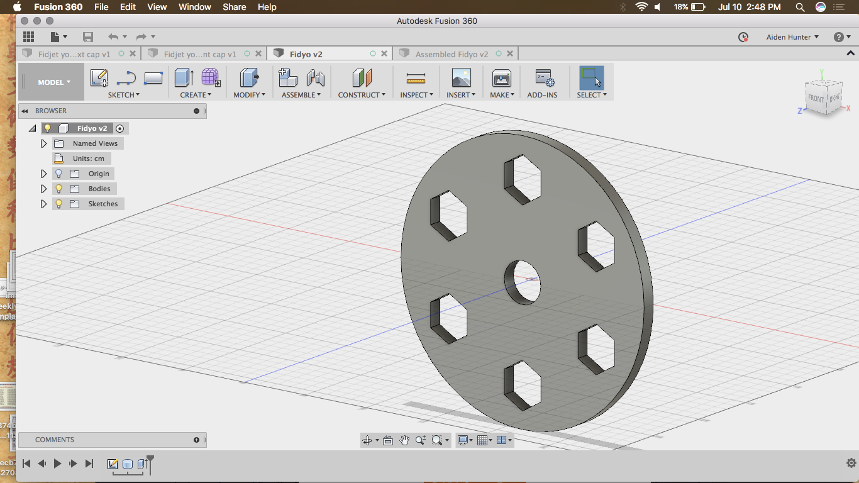Open the Add-Ins scripts icon

click(x=545, y=78)
